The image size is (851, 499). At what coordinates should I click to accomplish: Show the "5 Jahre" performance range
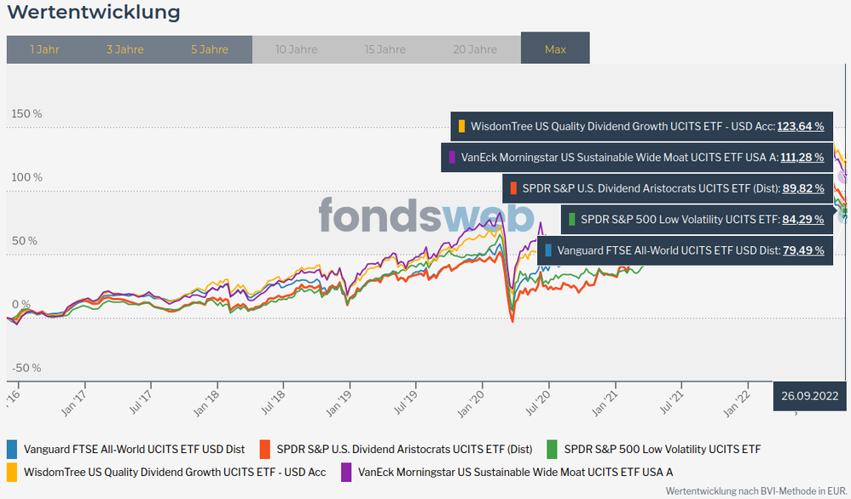tap(209, 49)
